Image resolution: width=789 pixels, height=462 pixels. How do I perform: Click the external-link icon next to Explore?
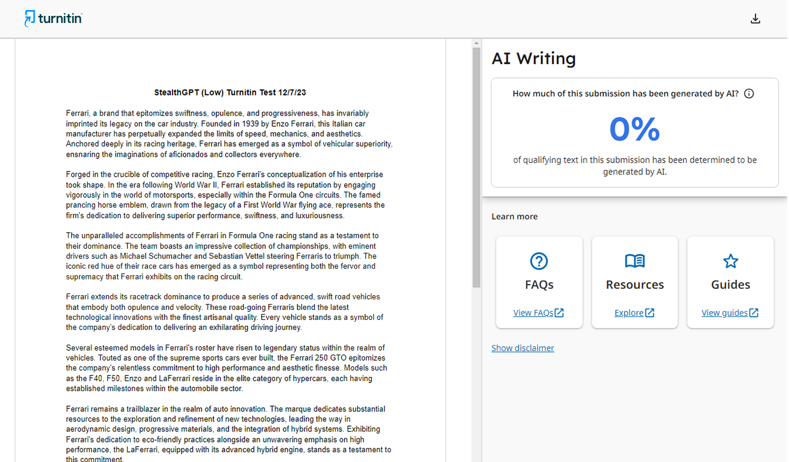[x=649, y=313]
